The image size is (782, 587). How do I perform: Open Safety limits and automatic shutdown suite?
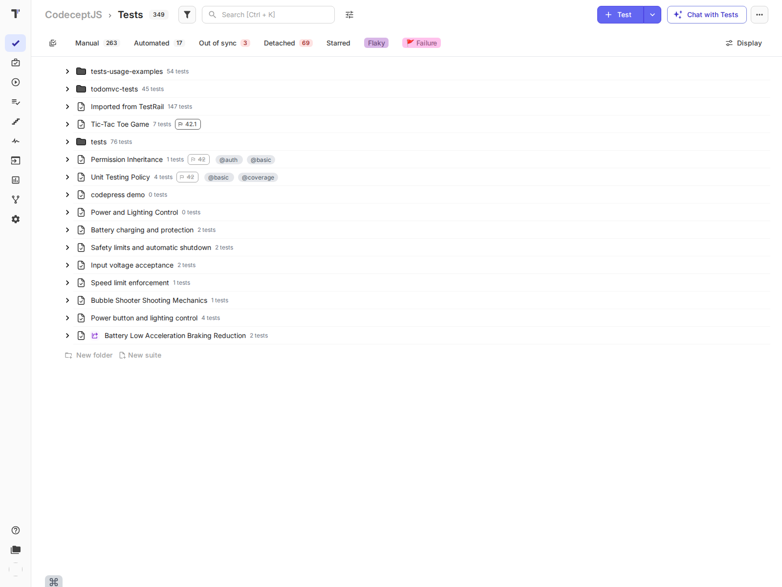click(x=151, y=248)
